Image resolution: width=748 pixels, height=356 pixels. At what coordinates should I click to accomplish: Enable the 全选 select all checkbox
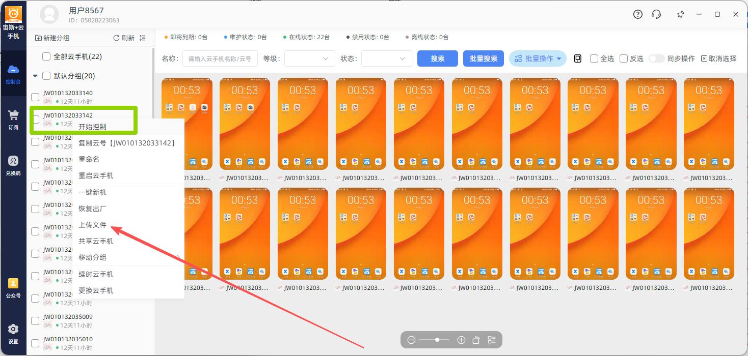tap(594, 58)
